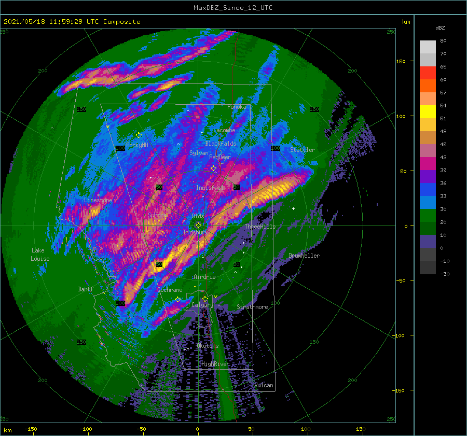Click the km unit label at bottom left

click(x=7, y=430)
